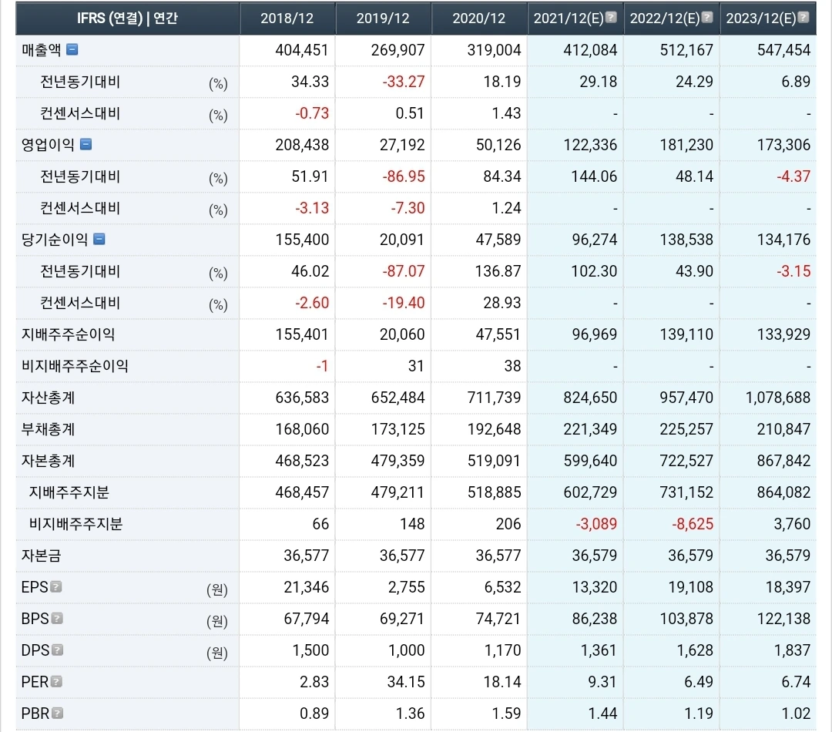Image resolution: width=832 pixels, height=732 pixels.
Task: Click the 1,500 DPS value for 2018
Action: click(x=310, y=650)
